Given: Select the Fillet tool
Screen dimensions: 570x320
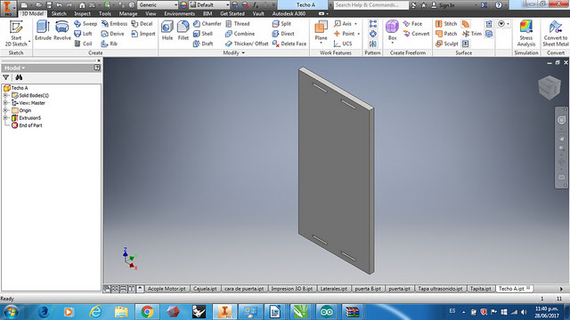Looking at the screenshot, I should click(x=183, y=30).
